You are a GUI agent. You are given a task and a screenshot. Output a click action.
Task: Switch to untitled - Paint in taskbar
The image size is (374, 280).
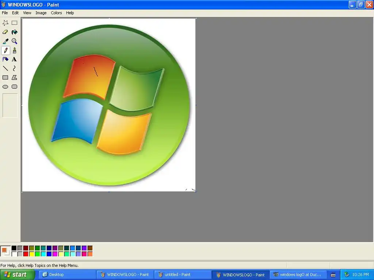click(x=182, y=275)
